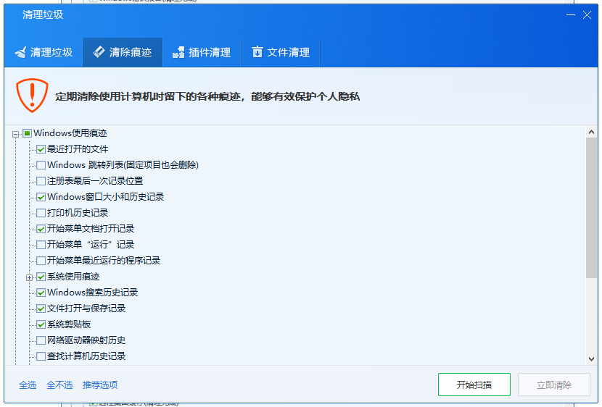Click the list scrollbar down arrow

coord(591,359)
